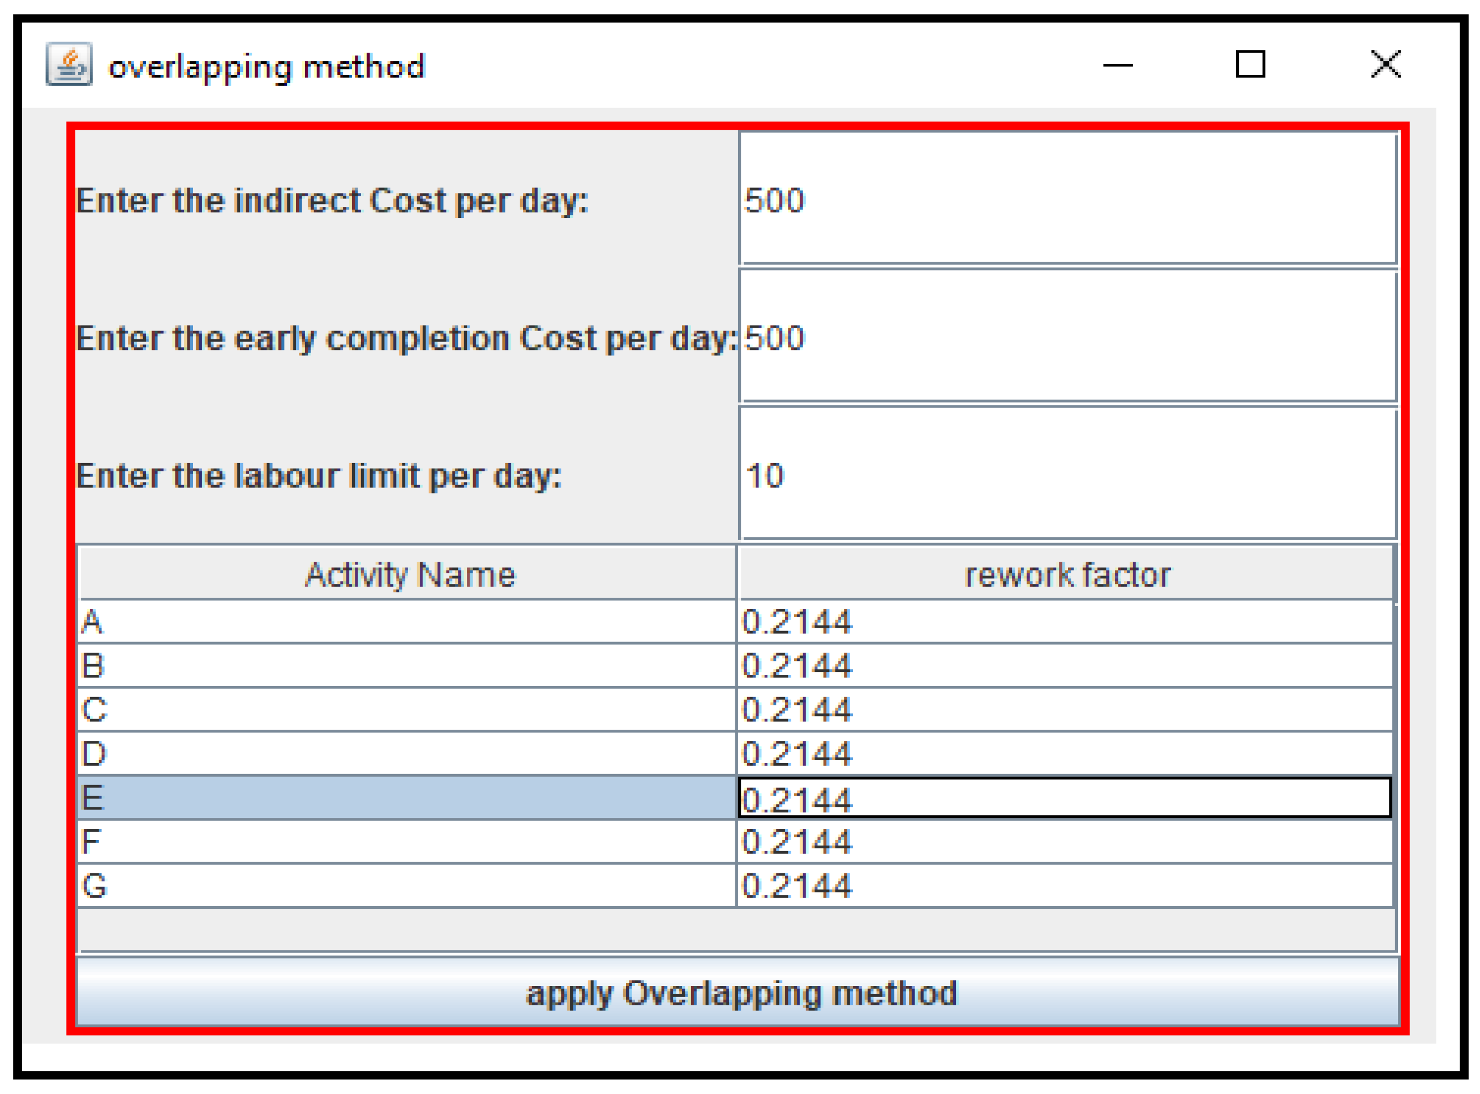
Task: Click highlighted activity E name cell
Action: (407, 798)
